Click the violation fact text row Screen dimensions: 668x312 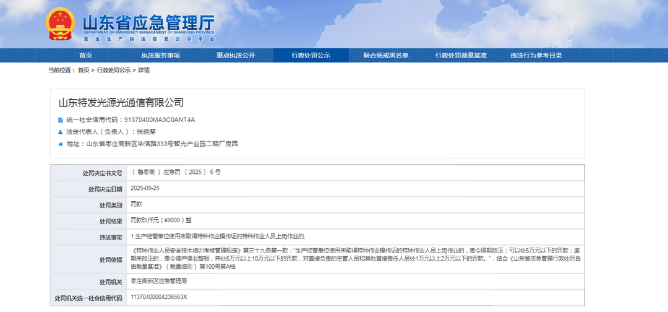coord(218,236)
